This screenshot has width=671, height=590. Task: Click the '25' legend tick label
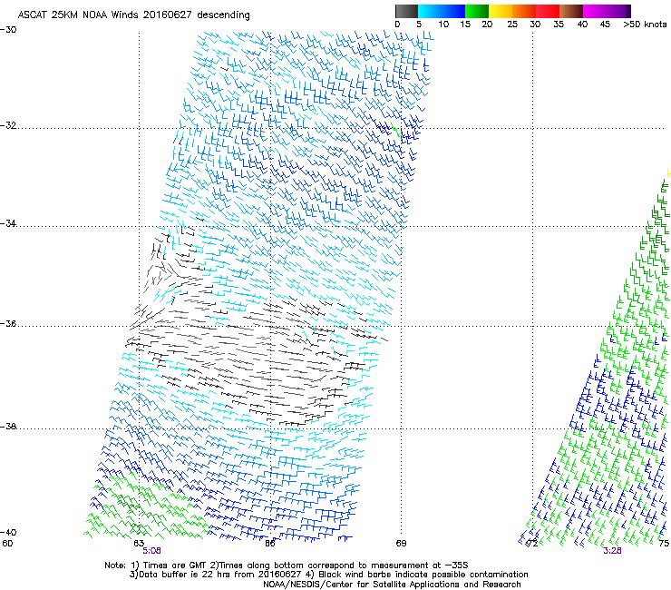(512, 25)
